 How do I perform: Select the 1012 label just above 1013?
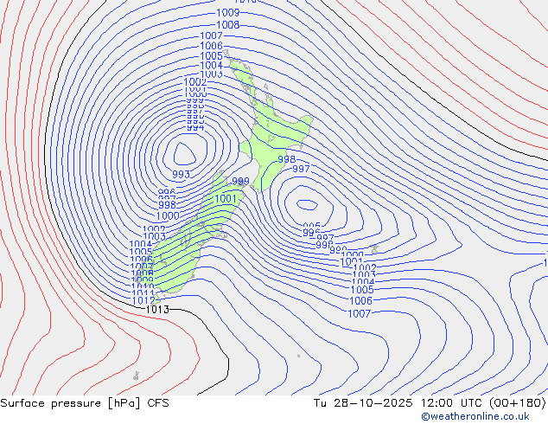(143, 300)
